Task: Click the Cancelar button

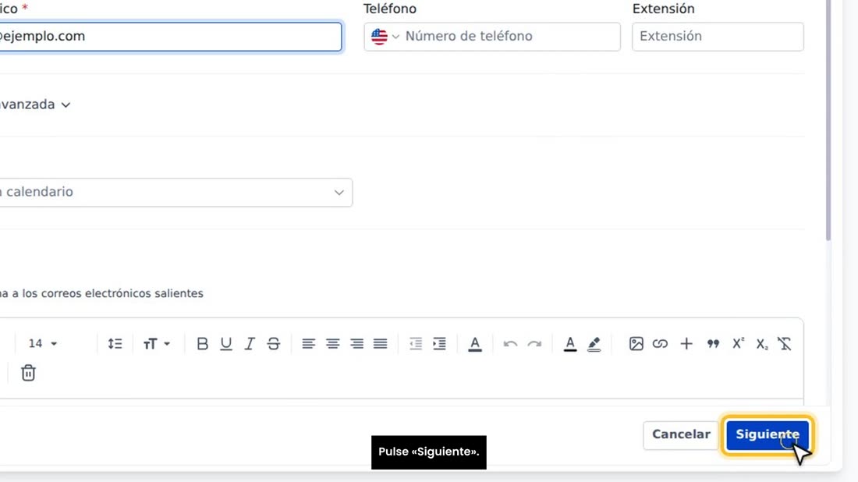Action: [681, 435]
